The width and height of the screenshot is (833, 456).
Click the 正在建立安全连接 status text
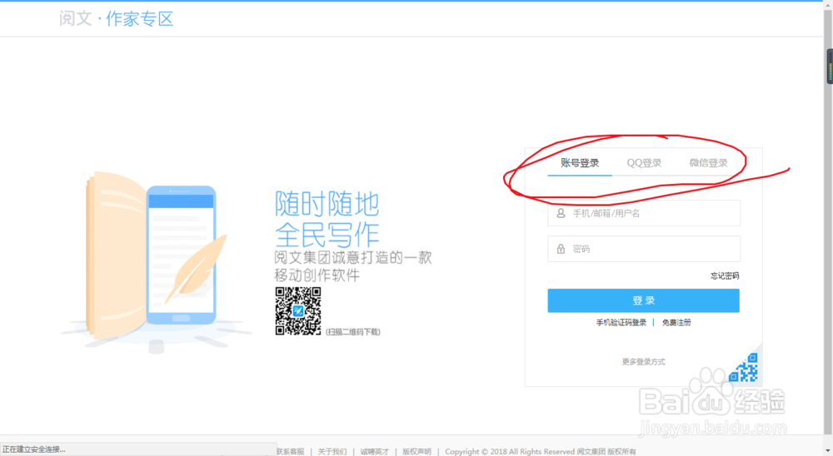[33, 449]
